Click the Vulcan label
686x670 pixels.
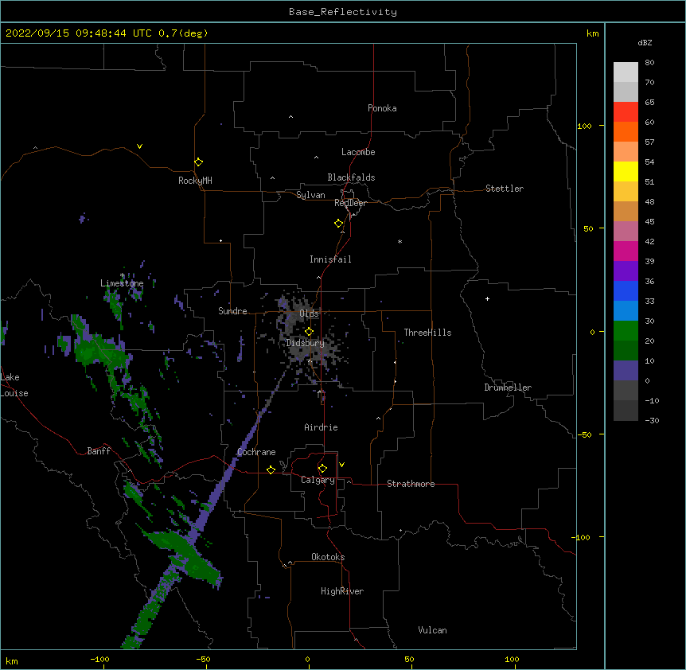click(432, 630)
